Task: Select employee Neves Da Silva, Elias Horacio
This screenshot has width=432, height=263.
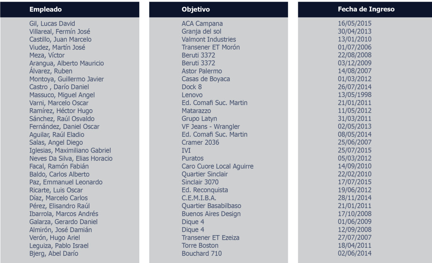Action: pyautogui.click(x=71, y=158)
